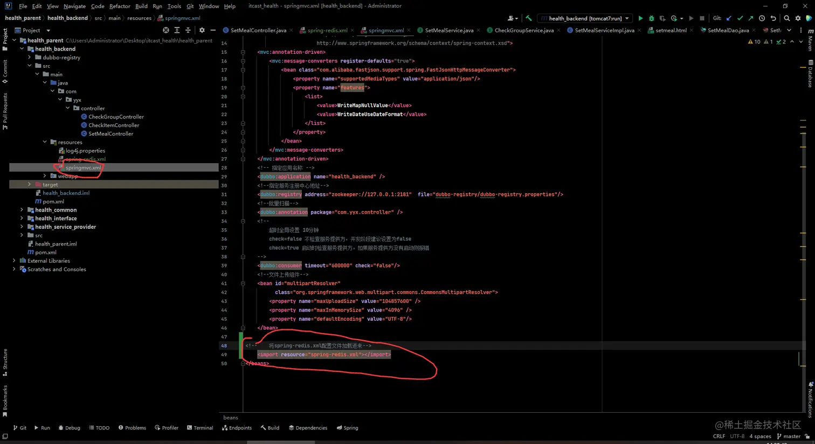Go to next highlighted error arrow
This screenshot has height=444, width=815.
(x=800, y=42)
